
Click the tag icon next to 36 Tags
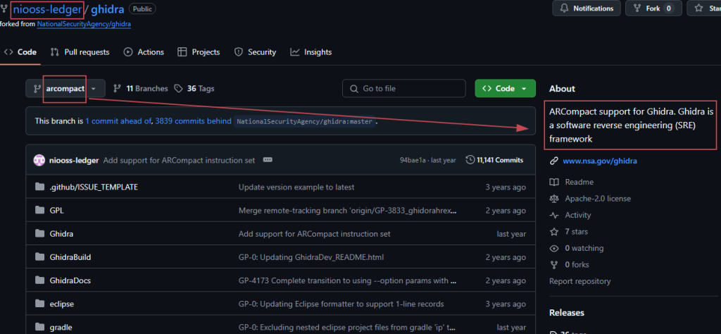point(179,89)
